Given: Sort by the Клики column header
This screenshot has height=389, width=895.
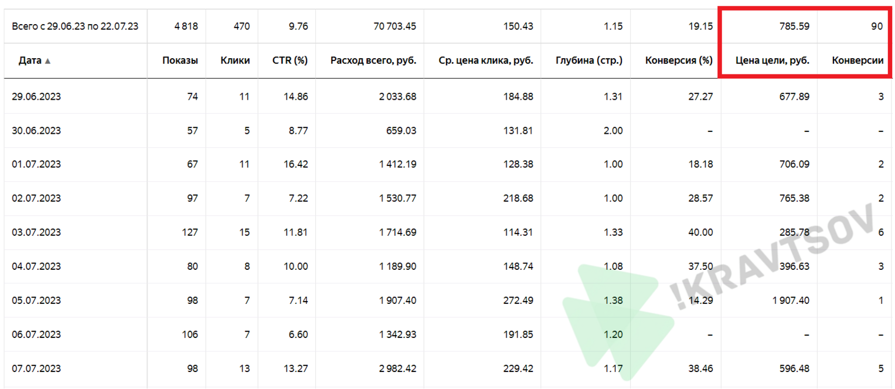Looking at the screenshot, I should coord(235,60).
